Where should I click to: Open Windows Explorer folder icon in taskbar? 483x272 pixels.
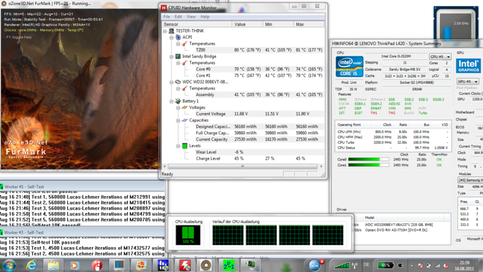(x=53, y=265)
